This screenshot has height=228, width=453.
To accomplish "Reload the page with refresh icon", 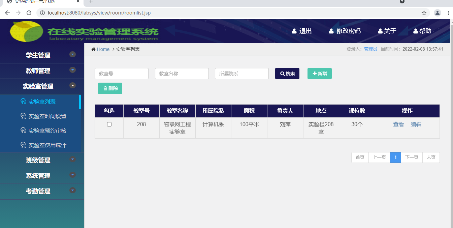I will click(29, 13).
